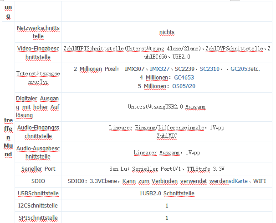The width and height of the screenshot is (276, 223).
Task: Click the 'nichts' value cell
Action: pos(167,32)
